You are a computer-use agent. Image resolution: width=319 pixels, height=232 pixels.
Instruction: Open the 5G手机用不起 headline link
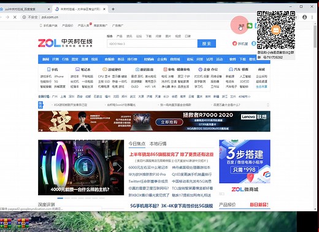click(172, 206)
